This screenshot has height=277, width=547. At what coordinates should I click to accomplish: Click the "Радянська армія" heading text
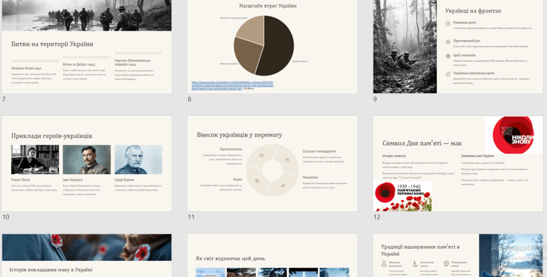coord(464,23)
